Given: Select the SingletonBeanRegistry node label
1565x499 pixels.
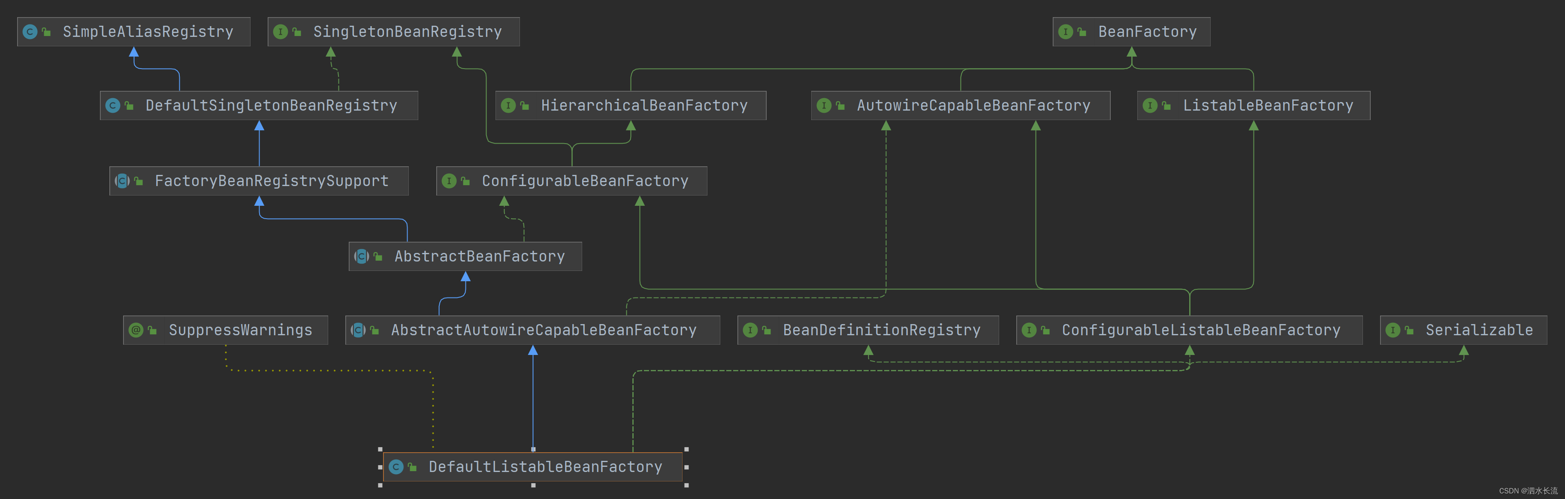Looking at the screenshot, I should (x=408, y=32).
